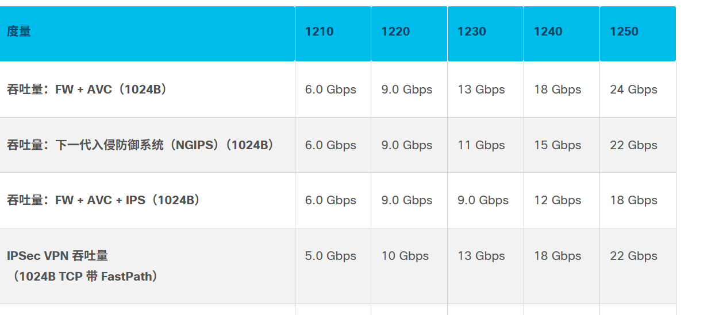Click the 度量 column header
The width and height of the screenshot is (719, 315).
(147, 34)
